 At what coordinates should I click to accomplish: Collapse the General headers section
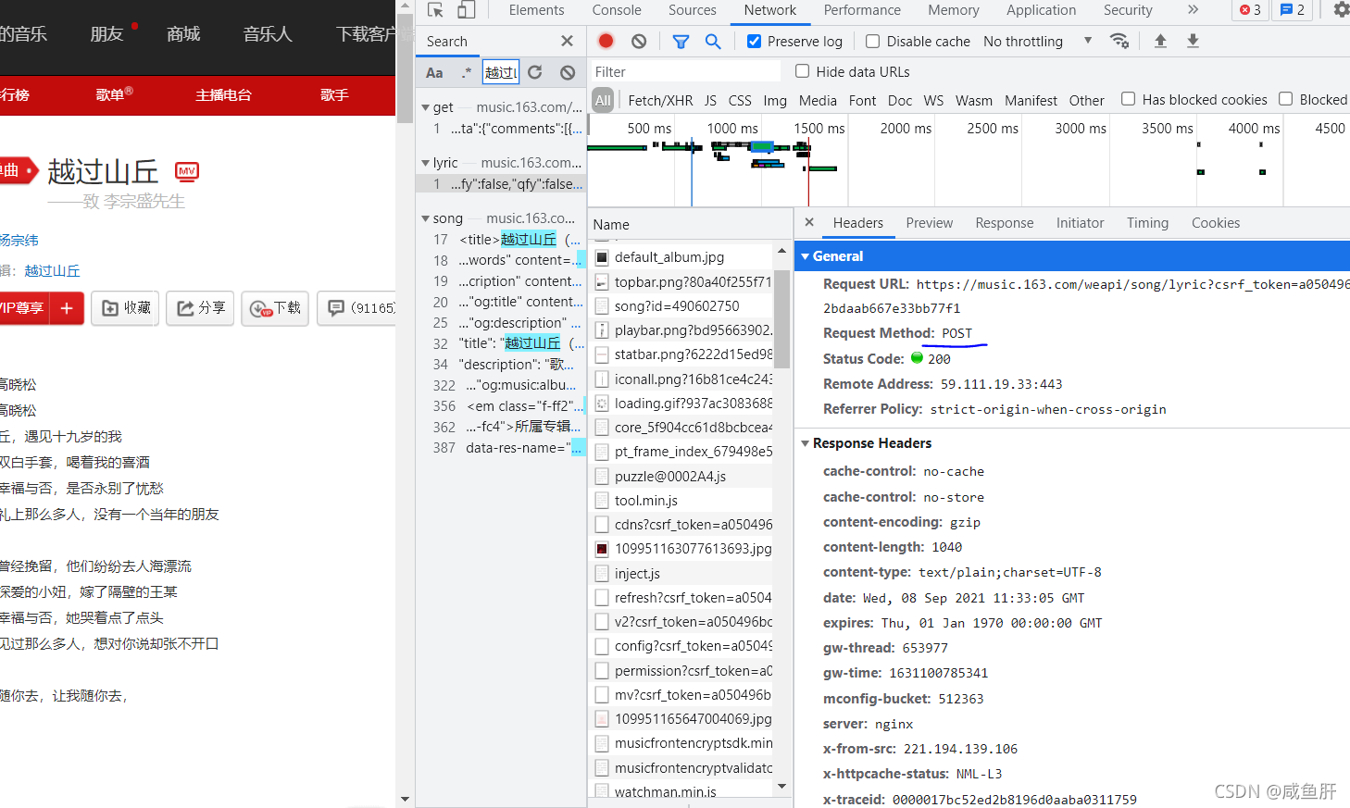(806, 256)
